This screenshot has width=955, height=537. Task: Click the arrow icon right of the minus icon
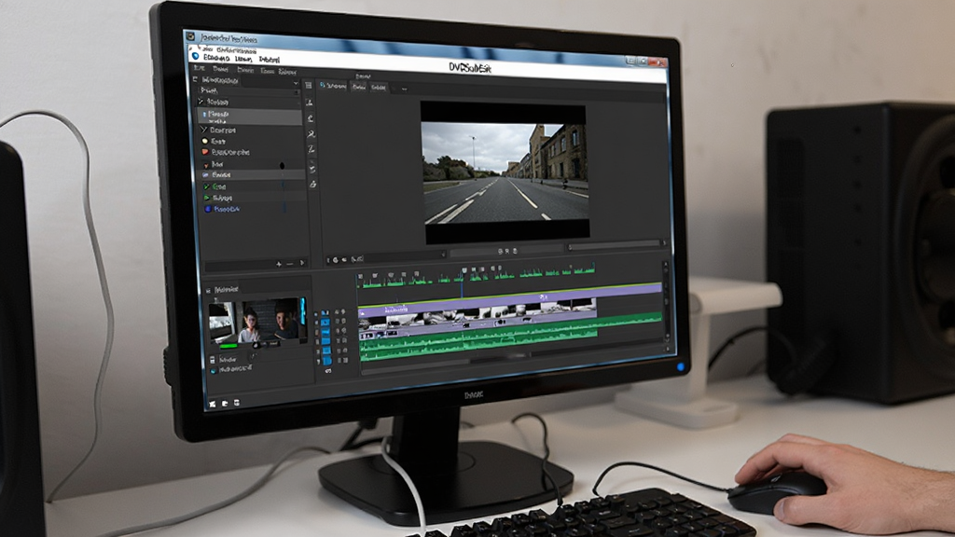[302, 263]
